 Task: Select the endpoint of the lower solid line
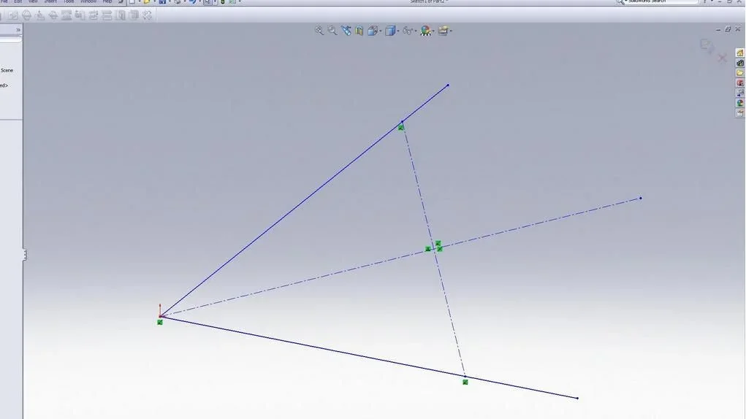click(x=577, y=398)
